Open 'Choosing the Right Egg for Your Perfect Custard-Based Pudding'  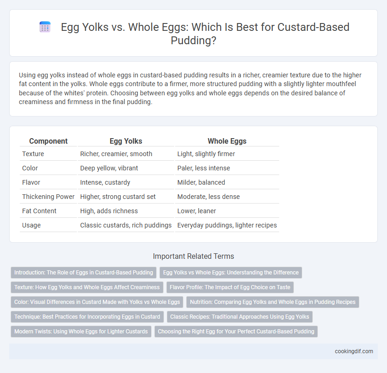point(236,331)
